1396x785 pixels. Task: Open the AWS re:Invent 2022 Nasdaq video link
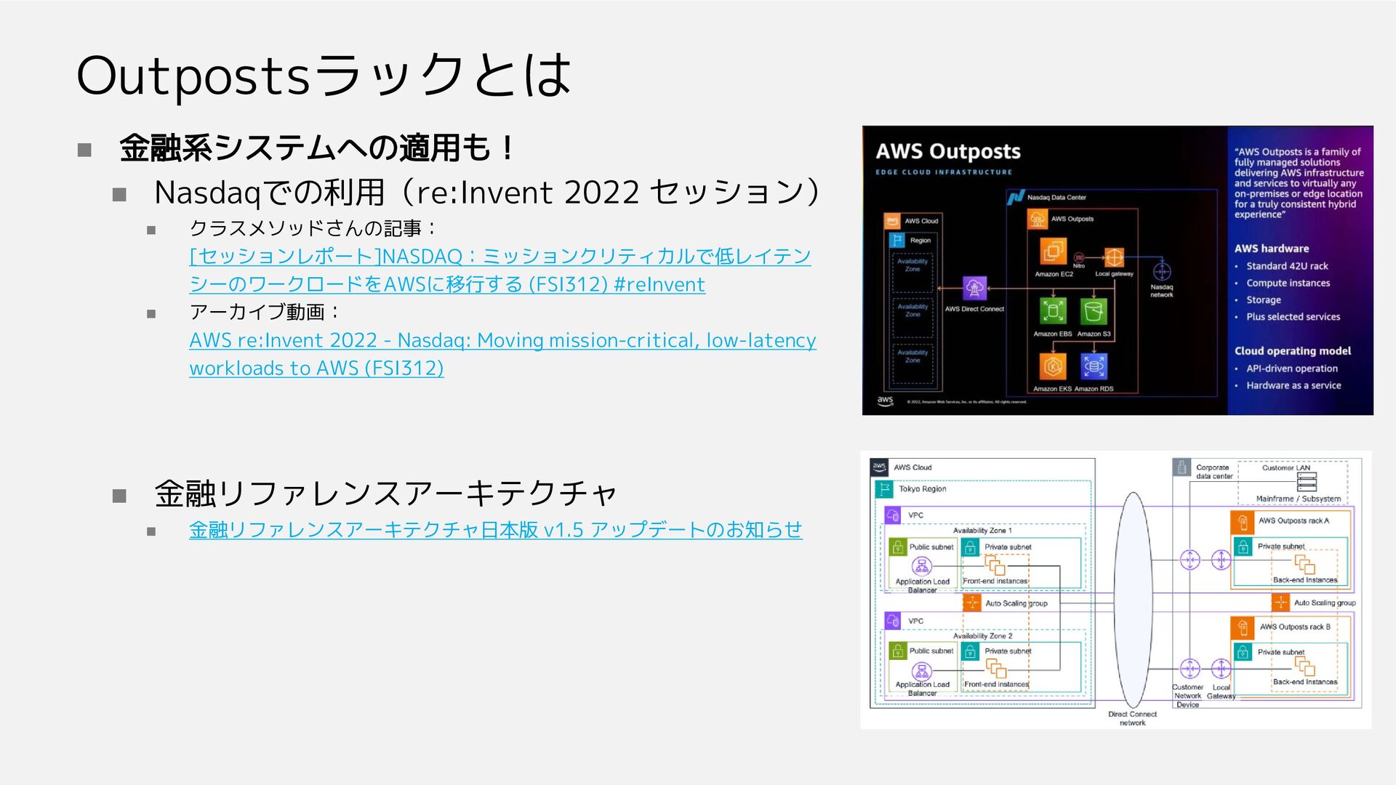pos(502,340)
